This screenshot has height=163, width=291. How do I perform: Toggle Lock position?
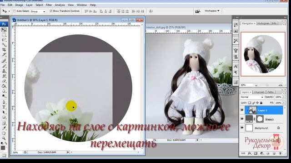257,103
